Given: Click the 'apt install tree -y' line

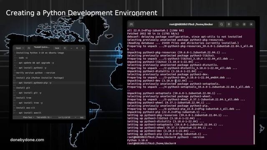Looking at the screenshot, I should coord(30,103).
